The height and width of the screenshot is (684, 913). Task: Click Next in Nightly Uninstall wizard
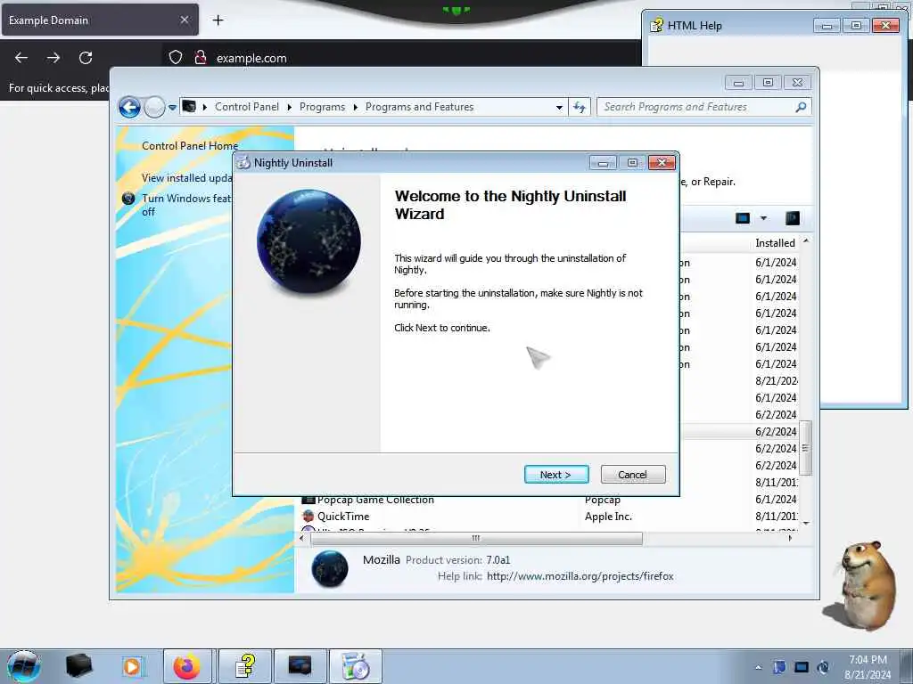pyautogui.click(x=556, y=475)
